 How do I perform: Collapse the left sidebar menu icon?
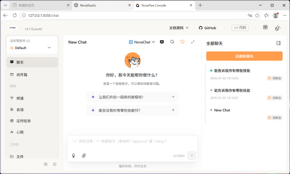click(x=55, y=164)
